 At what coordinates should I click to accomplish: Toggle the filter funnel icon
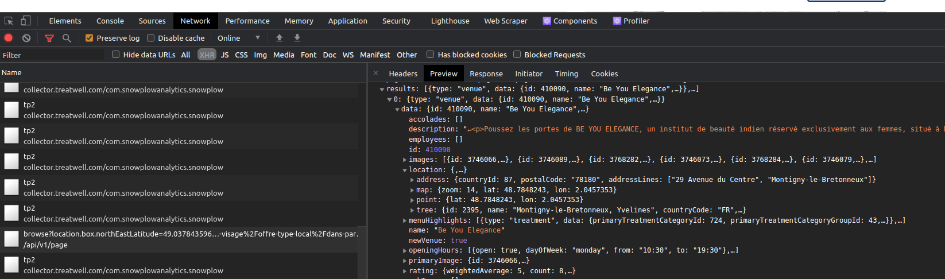click(49, 38)
